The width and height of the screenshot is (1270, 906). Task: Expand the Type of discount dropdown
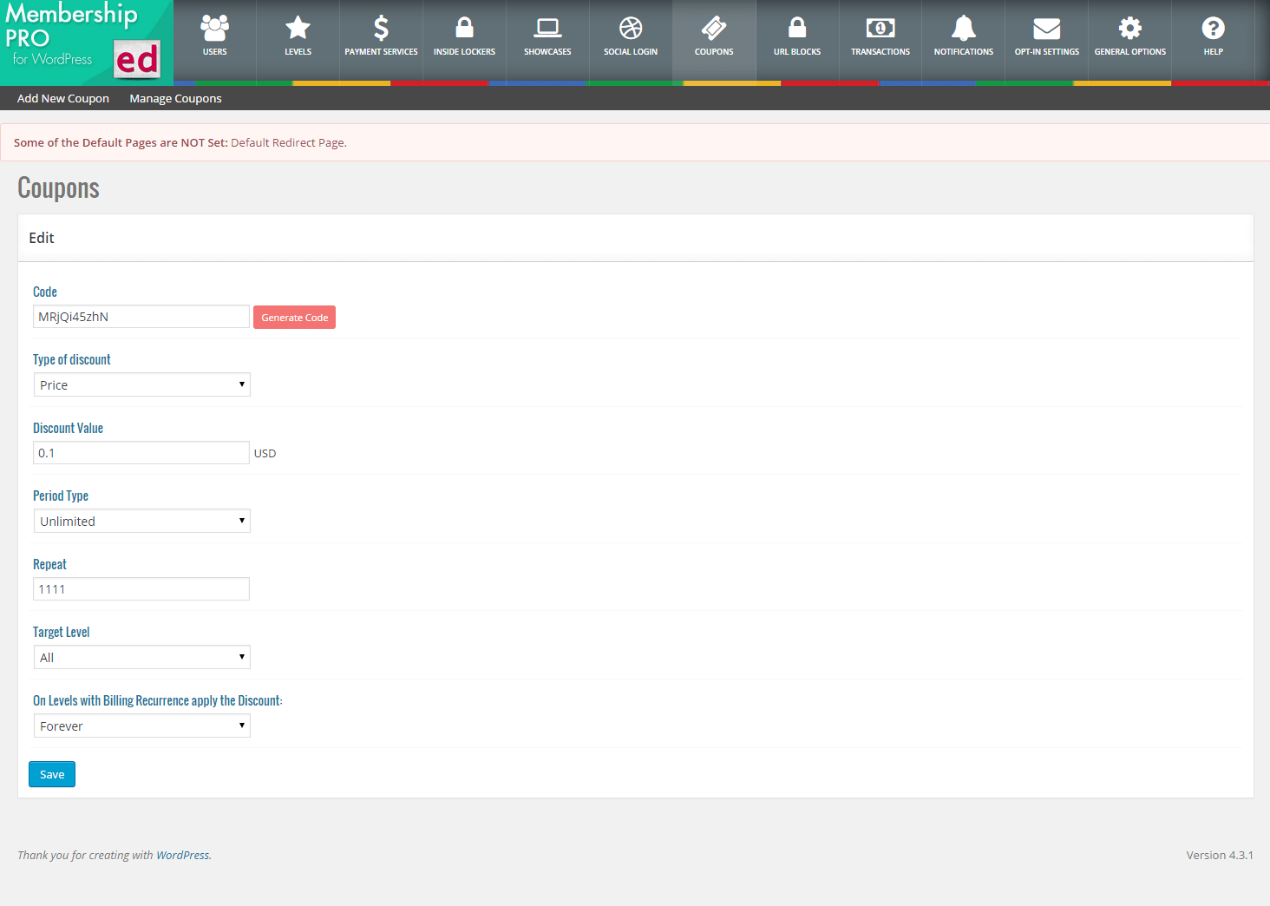pyautogui.click(x=142, y=384)
